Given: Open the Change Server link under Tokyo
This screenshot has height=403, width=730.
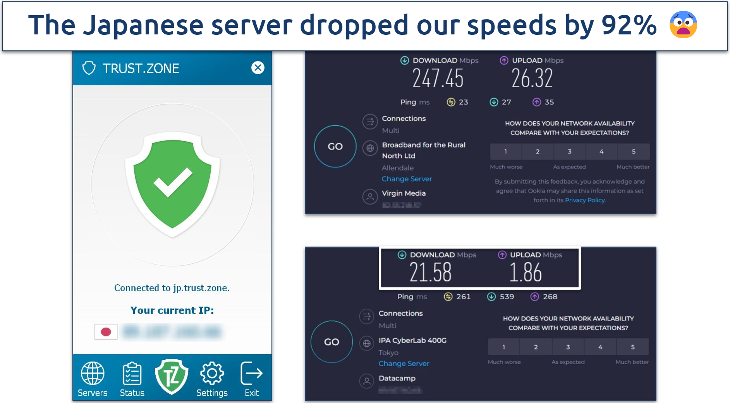Looking at the screenshot, I should [x=404, y=364].
